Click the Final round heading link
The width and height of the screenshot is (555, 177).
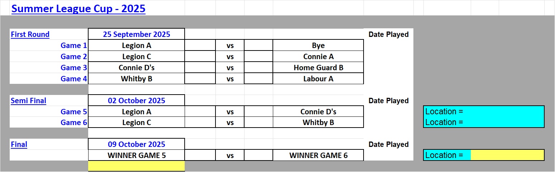[19, 145]
